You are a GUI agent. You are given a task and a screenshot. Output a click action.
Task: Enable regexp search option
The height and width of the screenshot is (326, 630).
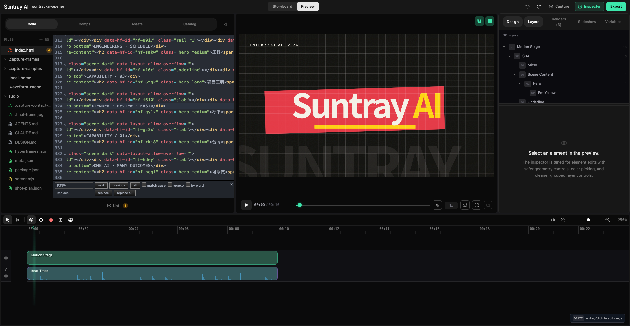170,185
